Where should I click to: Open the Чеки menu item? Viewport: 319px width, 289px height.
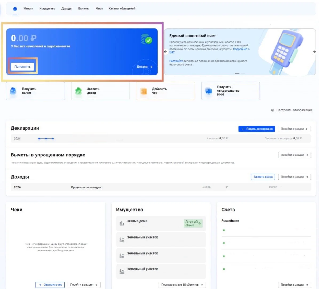99,9
